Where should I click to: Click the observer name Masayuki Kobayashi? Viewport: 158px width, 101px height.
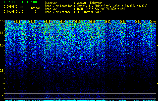[x=90, y=3]
